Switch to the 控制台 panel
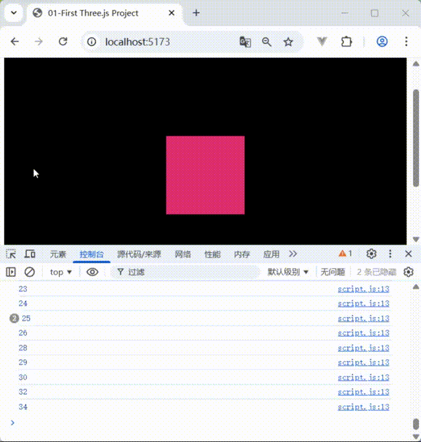421x442 pixels. point(91,255)
